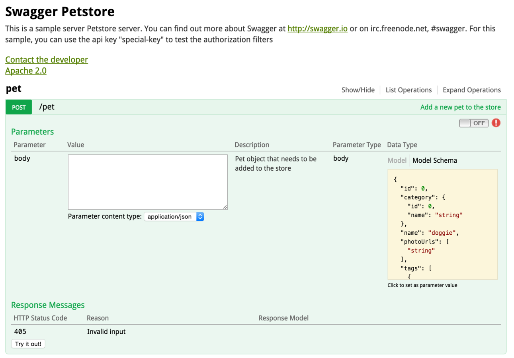Set the JSON schema box as parameter value
514x358 pixels.
point(442,224)
